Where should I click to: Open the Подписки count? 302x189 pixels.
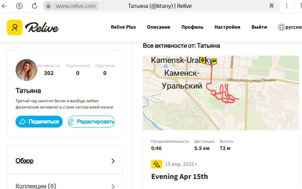pos(105,73)
